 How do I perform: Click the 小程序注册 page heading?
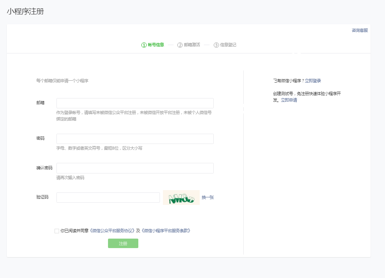click(x=25, y=11)
